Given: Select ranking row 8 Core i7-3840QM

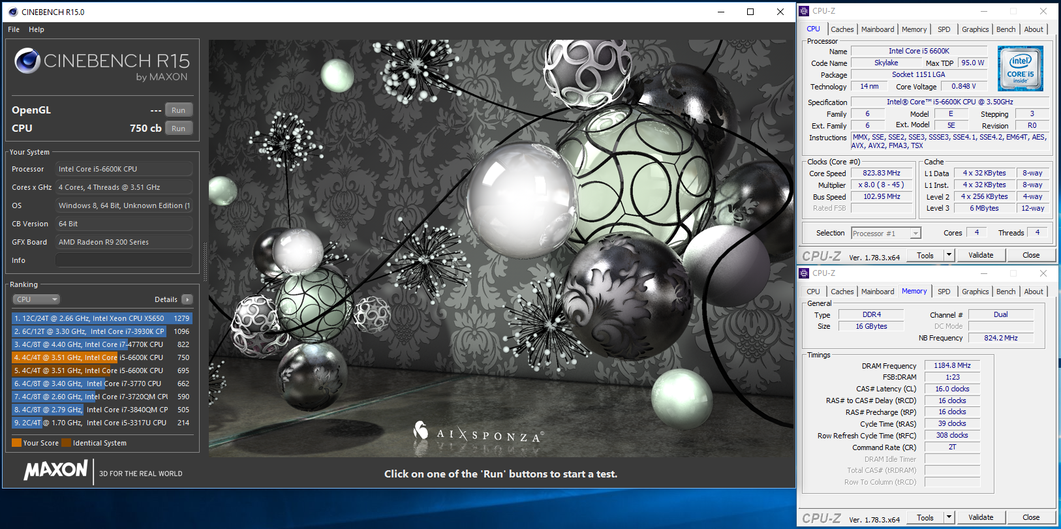Looking at the screenshot, I should [x=102, y=410].
